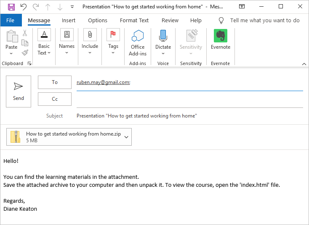Click the disabled Sensitivity button
This screenshot has width=309, height=225.
pos(191,42)
